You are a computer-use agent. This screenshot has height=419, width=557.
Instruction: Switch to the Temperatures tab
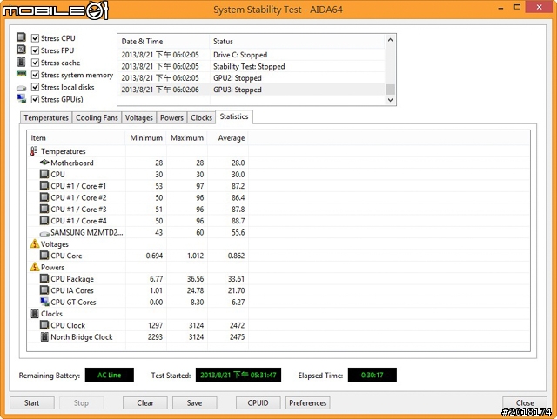pyautogui.click(x=46, y=117)
